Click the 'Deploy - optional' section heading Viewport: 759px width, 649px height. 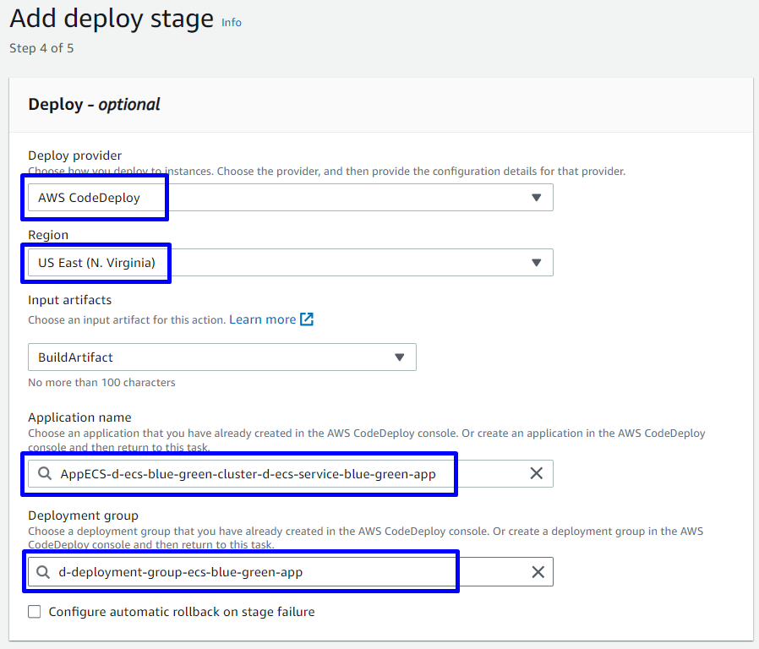pos(94,105)
